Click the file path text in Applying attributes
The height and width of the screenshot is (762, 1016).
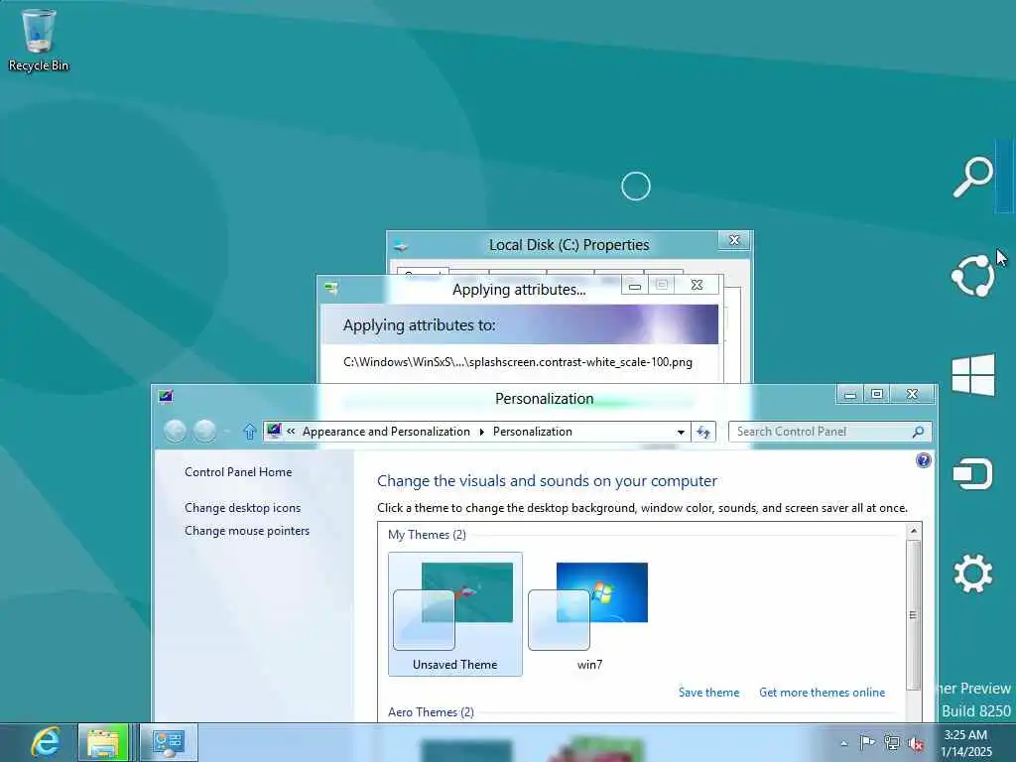tap(518, 362)
